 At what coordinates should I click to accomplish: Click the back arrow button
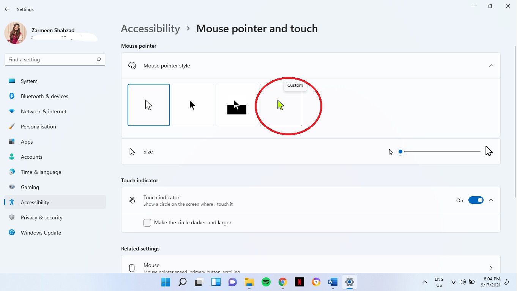[7, 9]
